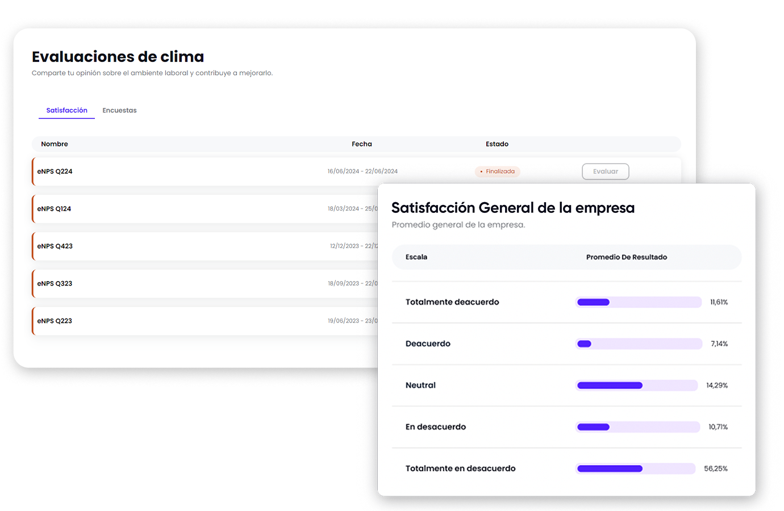Viewport: 784px width, 511px height.
Task: Click the 56,25% result value
Action: [715, 469]
